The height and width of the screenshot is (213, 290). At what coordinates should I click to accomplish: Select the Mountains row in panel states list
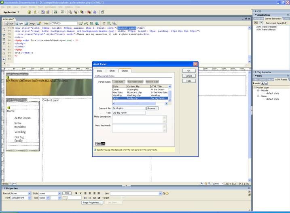(140, 92)
